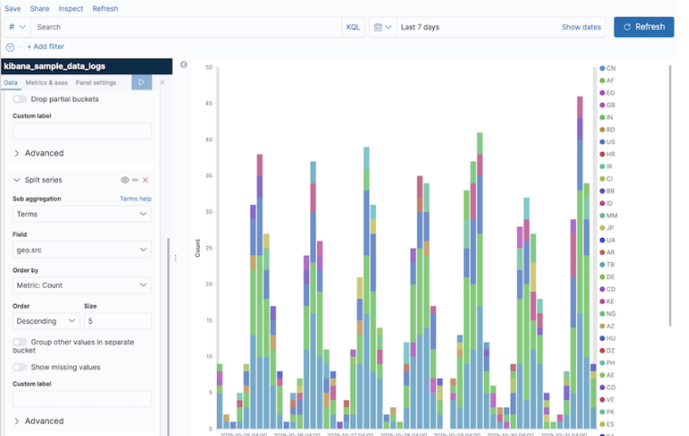Viewport: 689px width, 436px height.
Task: Click the Split series Custom label field
Action: tap(81, 399)
